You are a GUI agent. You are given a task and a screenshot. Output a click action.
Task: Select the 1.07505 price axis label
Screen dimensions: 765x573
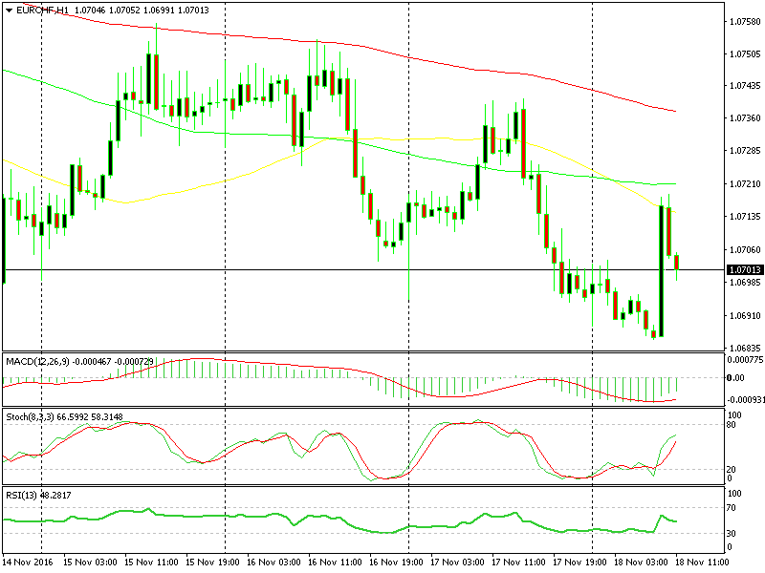tap(745, 54)
